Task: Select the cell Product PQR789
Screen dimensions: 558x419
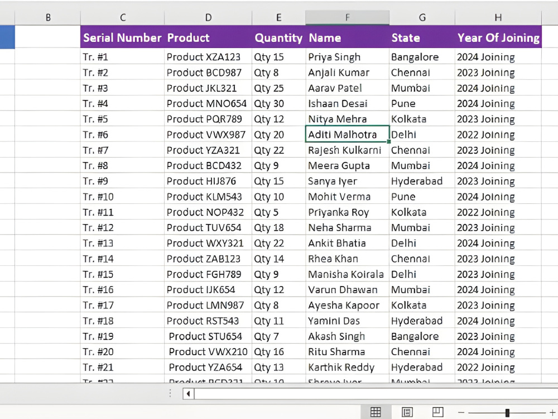Action: tap(208, 119)
